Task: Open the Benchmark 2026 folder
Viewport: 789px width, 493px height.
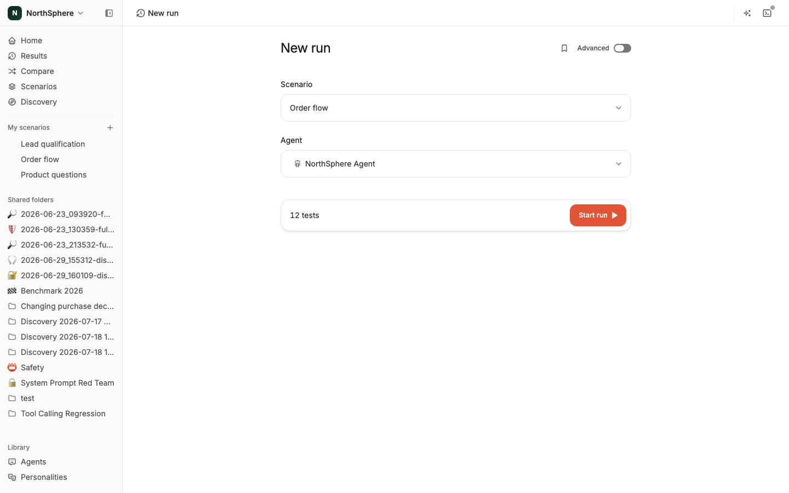Action: pyautogui.click(x=61, y=291)
